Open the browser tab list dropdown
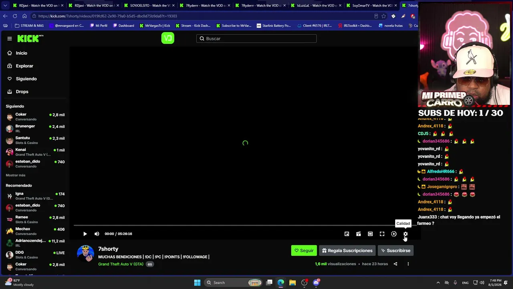Image resolution: width=513 pixels, height=289 pixels. 5,6
